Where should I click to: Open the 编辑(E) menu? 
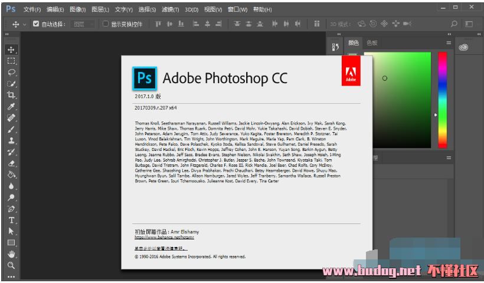(x=55, y=9)
